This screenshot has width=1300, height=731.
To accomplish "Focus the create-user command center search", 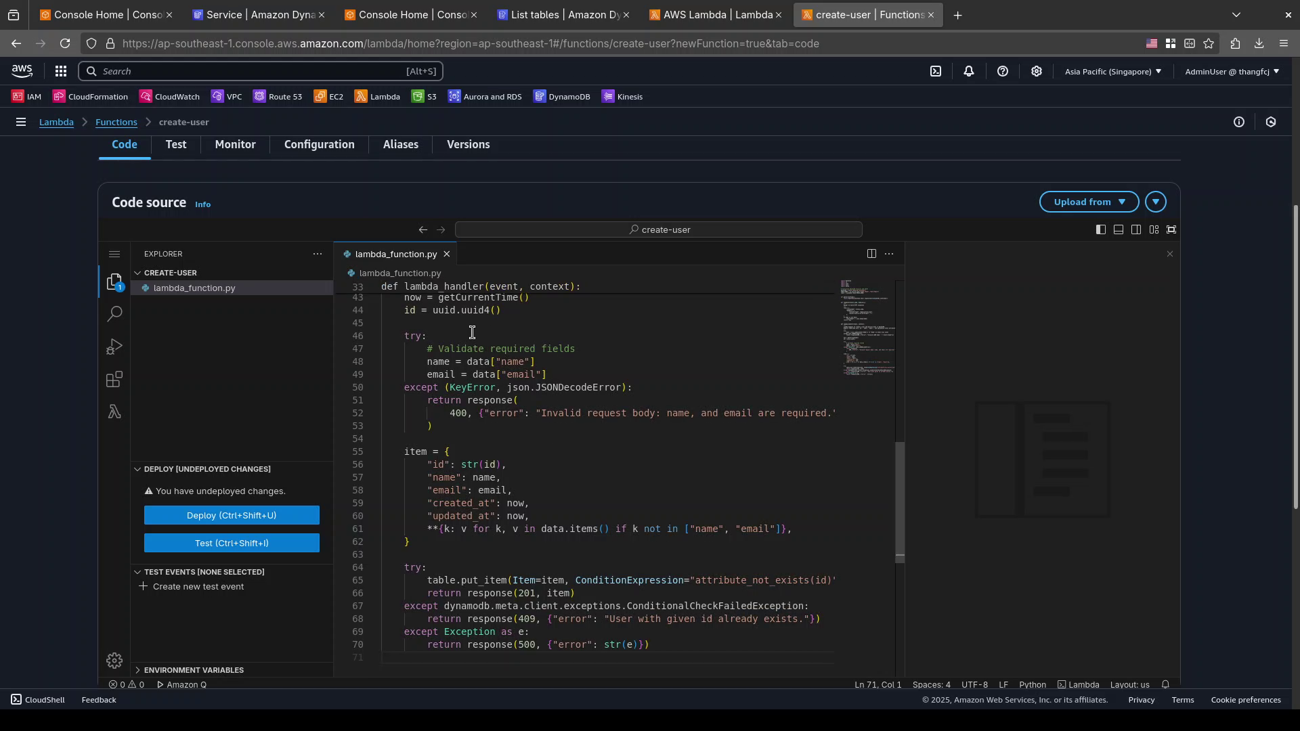I will 659,230.
